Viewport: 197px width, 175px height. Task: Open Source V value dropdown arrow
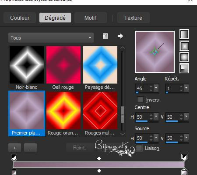point(186,138)
